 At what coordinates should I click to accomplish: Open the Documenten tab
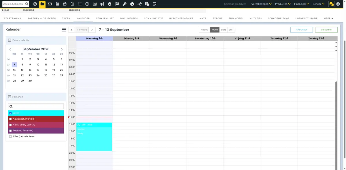click(x=129, y=18)
